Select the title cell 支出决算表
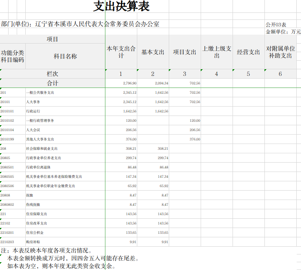This screenshot has width=301, height=270. pos(121,6)
